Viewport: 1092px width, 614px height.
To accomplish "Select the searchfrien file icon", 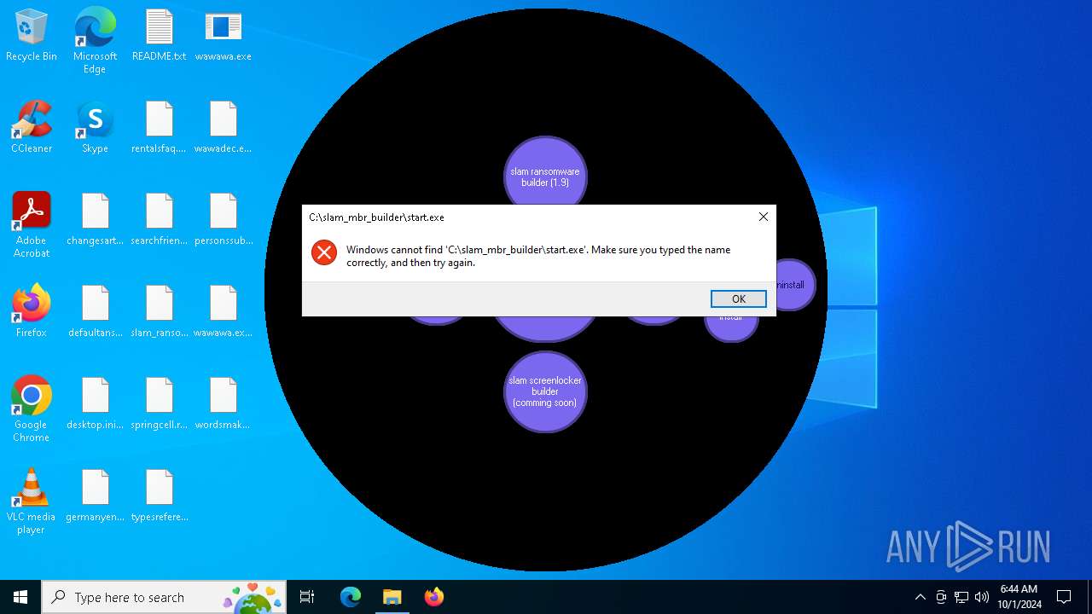I will click(x=160, y=220).
